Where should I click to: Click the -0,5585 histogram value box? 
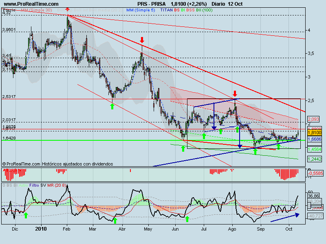315,174
